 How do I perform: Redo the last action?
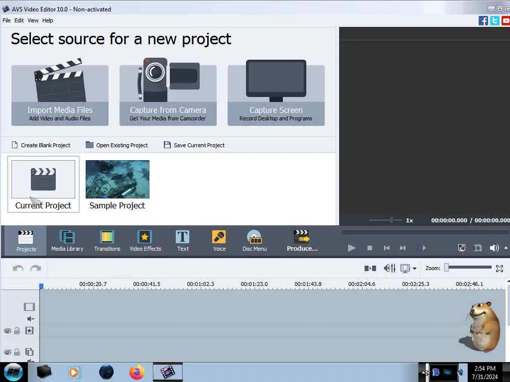click(35, 268)
